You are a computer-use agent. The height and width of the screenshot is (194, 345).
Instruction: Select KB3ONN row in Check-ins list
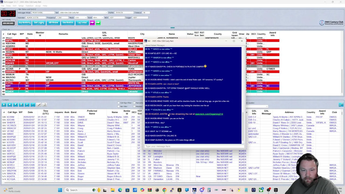(x=140, y=43)
